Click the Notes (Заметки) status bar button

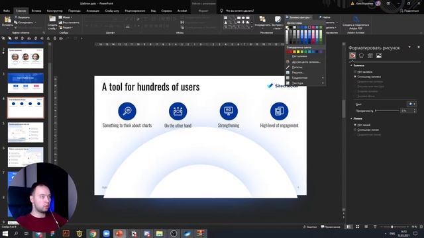coord(310,227)
